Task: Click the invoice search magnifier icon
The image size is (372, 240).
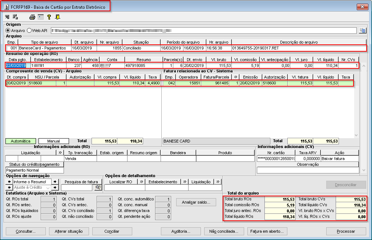Action: coord(98,188)
